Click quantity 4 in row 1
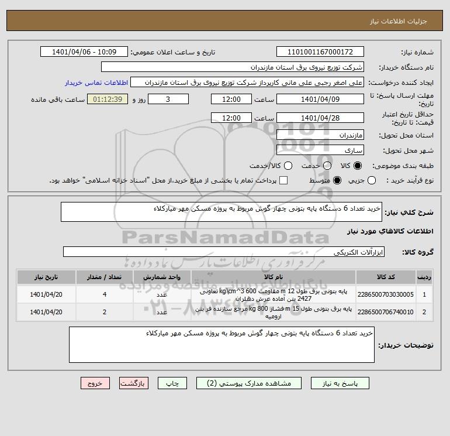Viewport: 450px width, 436px height. 105,294
